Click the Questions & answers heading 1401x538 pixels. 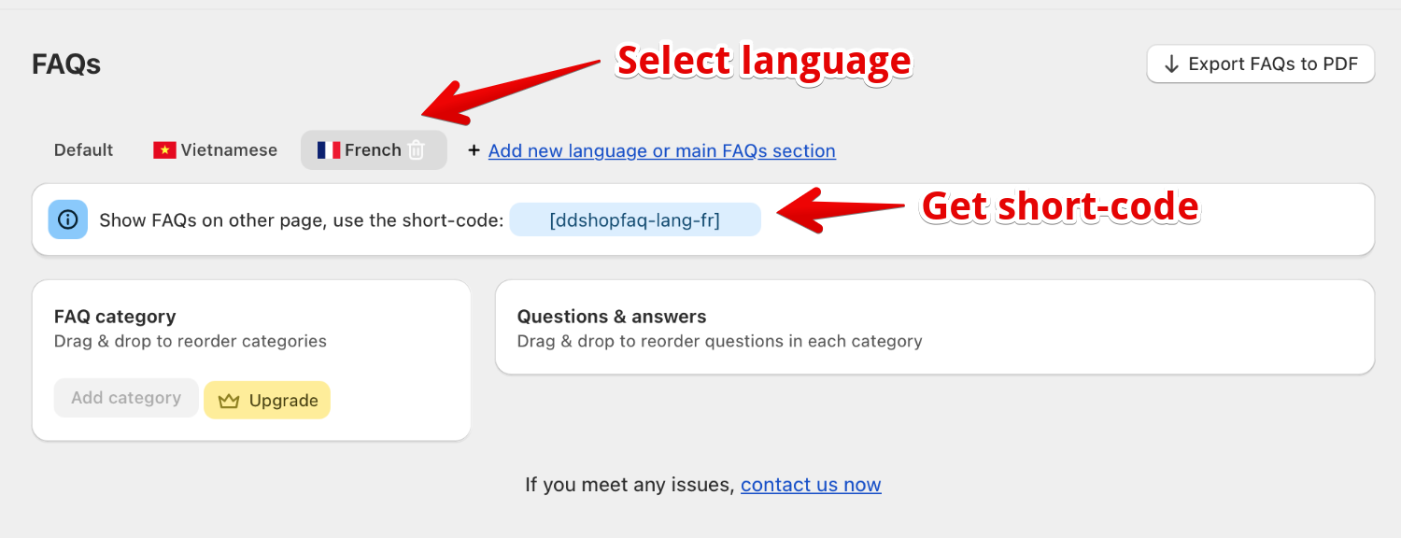point(612,317)
